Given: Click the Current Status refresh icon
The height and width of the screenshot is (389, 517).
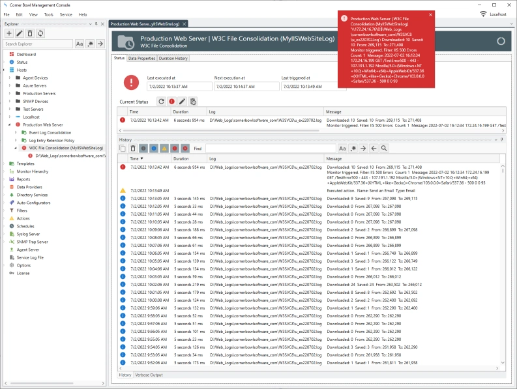Looking at the screenshot, I should click(160, 102).
